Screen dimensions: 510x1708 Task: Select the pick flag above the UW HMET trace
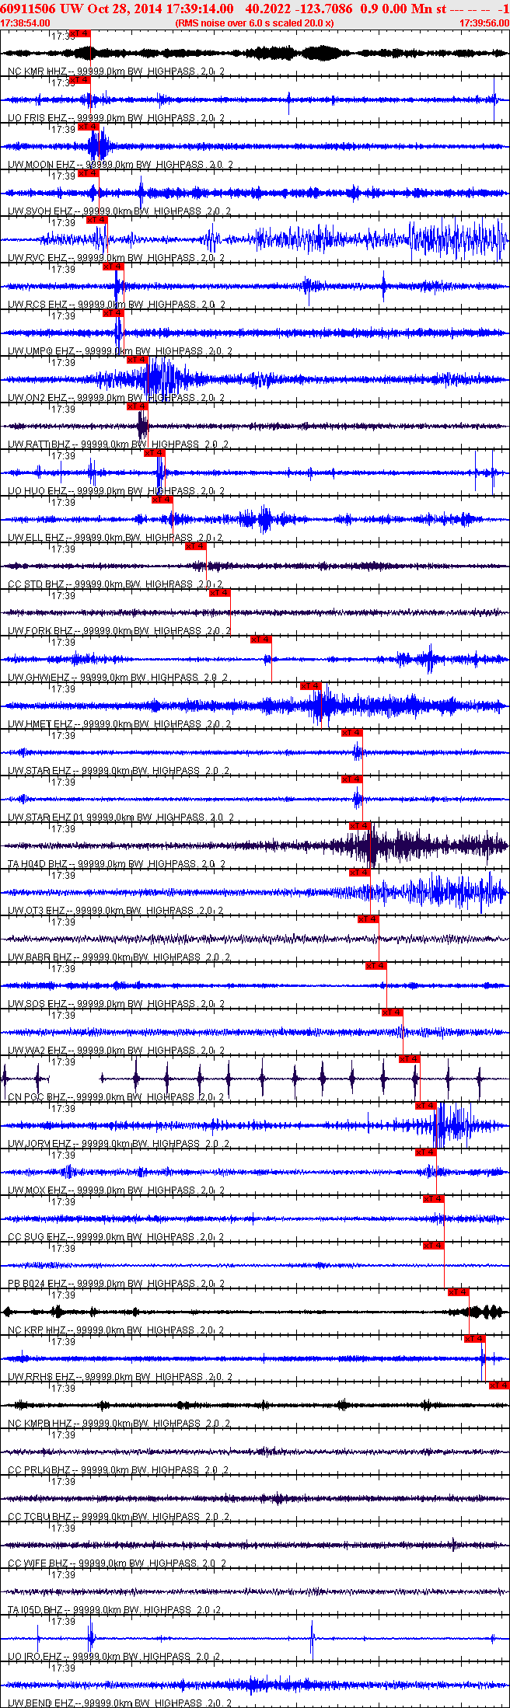tap(311, 686)
